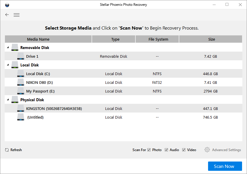Click the Local Disk (C:) drive icon
This screenshot has width=247, height=174.
tap(21, 74)
